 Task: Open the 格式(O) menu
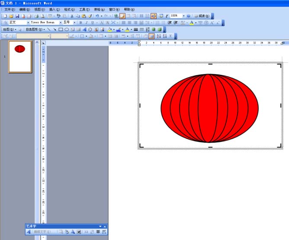69,9
